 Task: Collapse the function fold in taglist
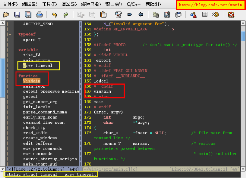(10, 76)
